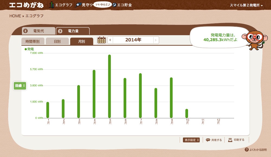Select the 月別 view tab

tap(82, 41)
